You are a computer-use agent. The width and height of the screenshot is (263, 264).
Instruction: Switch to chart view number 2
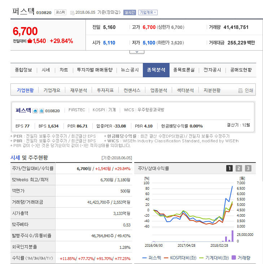click(239, 168)
